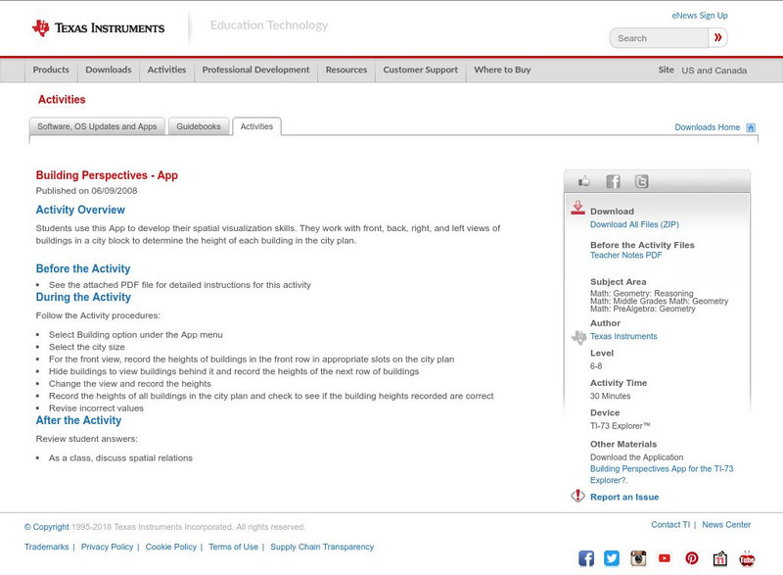Click eNews Sign Up
783x575 pixels.
(700, 15)
